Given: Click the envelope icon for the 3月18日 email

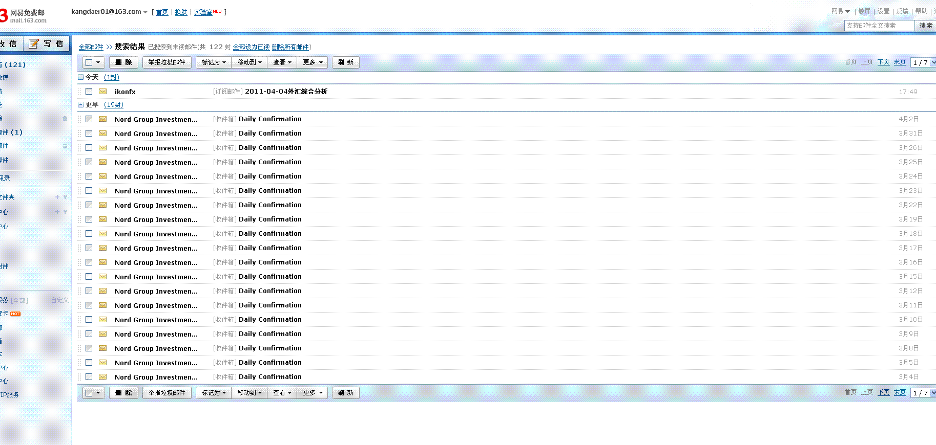Looking at the screenshot, I should [x=103, y=234].
